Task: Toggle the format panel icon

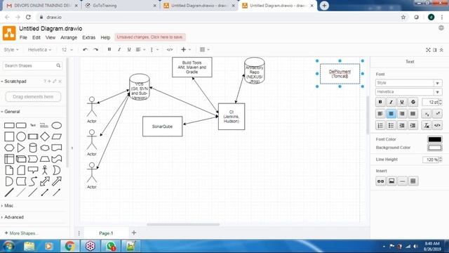Action: 435,50
